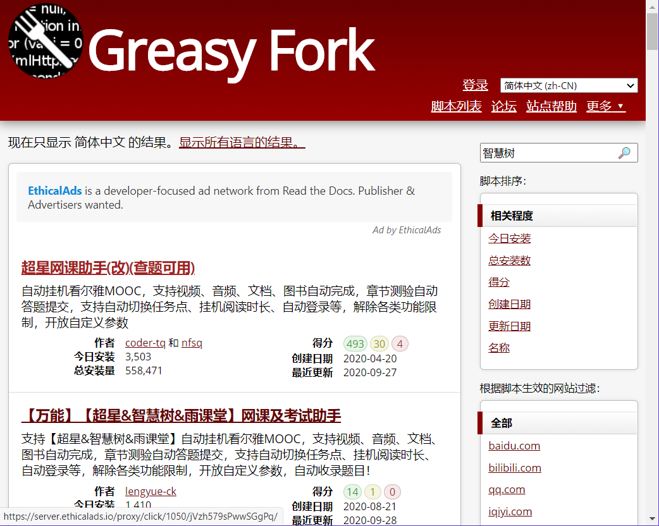
Task: Sort scripts by 得分
Action: pos(498,283)
